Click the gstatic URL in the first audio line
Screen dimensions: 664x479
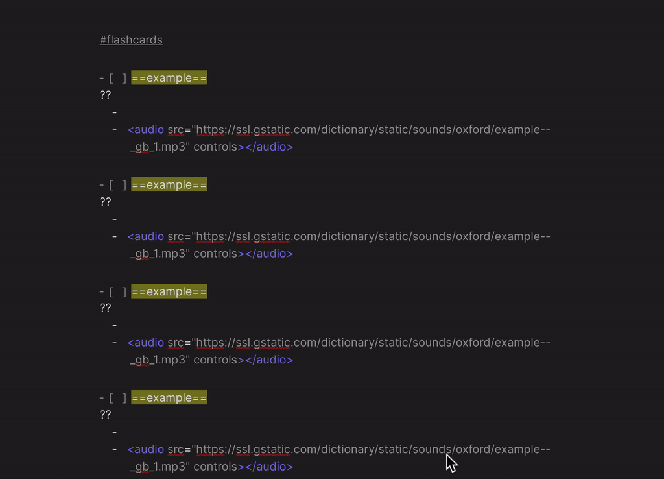tap(373, 130)
